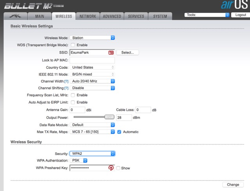Screen dimensions: 250x191
Task: Enable WDS Transparent Bridge Mode checkbox
Action: pos(72,45)
